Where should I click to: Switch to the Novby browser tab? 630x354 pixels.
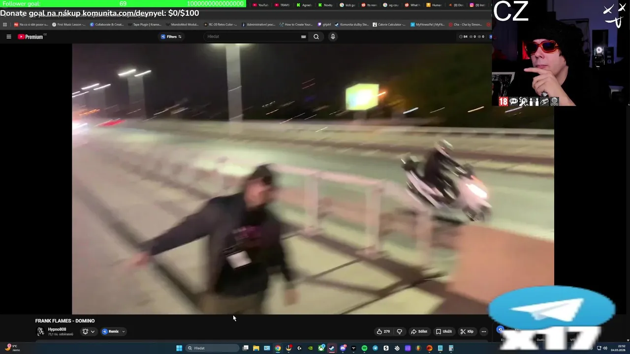pos(326,5)
